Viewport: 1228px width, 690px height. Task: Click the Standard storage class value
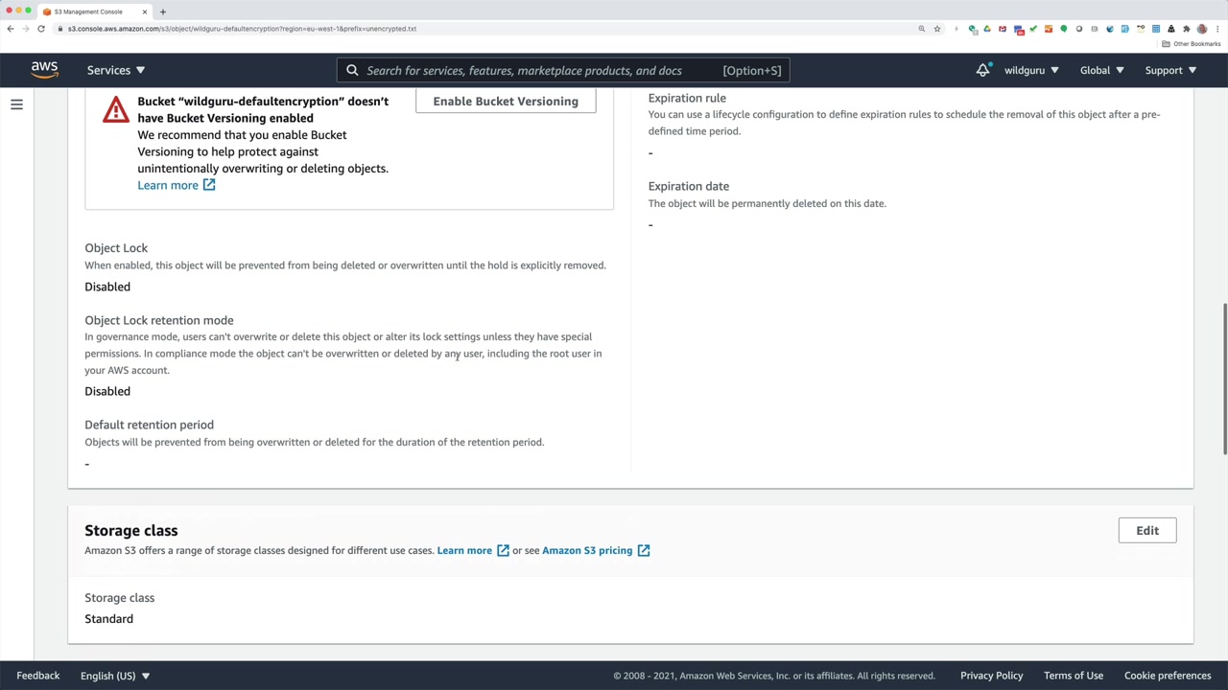(x=108, y=619)
